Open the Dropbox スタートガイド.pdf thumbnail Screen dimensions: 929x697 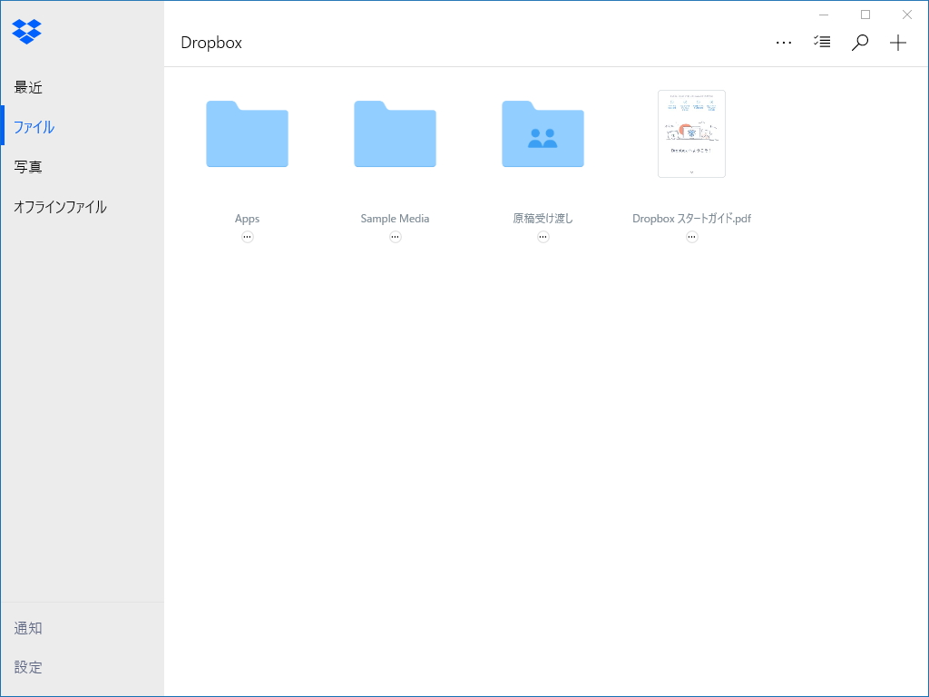tap(691, 133)
